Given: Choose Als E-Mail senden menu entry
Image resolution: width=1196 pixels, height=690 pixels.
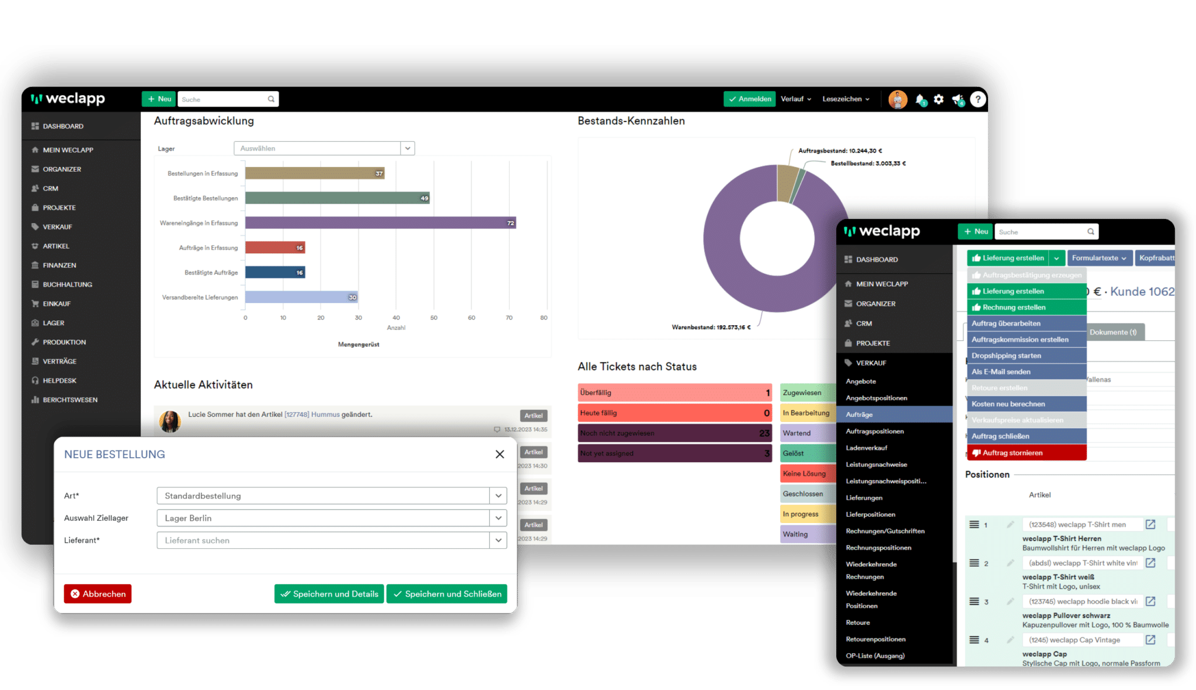Looking at the screenshot, I should [x=1027, y=372].
